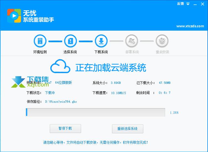Click the 系统大小 label
208x152 pixels.
point(100,83)
